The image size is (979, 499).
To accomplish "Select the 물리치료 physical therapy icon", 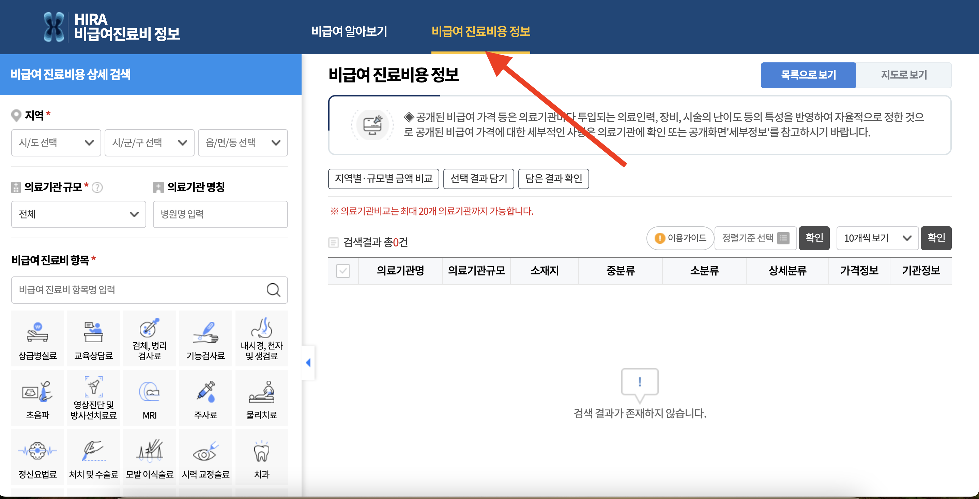I will pos(261,397).
